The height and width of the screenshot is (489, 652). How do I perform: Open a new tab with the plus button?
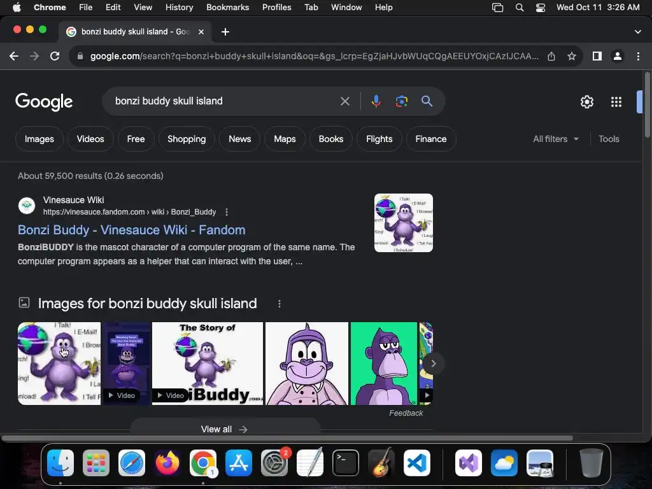pos(225,32)
